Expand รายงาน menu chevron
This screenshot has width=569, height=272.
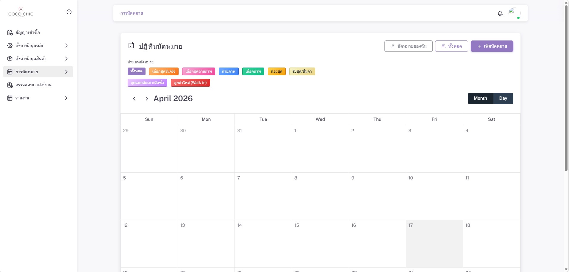pos(66,98)
